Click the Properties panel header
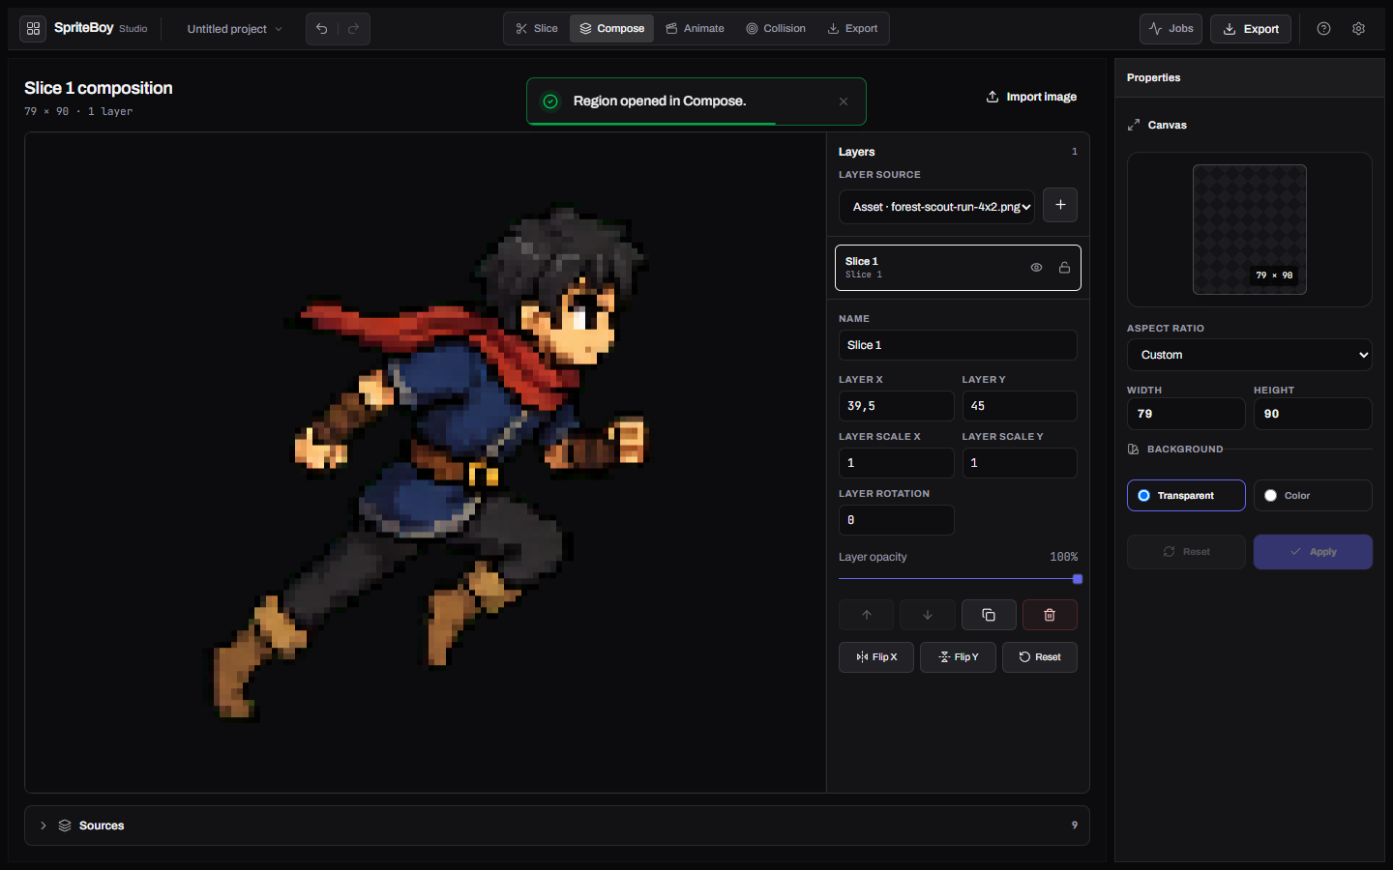Screen dimensions: 1393x870 pos(1250,77)
